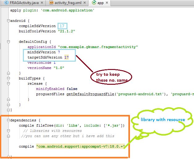Collapse the defaultConfig block fold marker
194x159 pixels.
pos(8,42)
